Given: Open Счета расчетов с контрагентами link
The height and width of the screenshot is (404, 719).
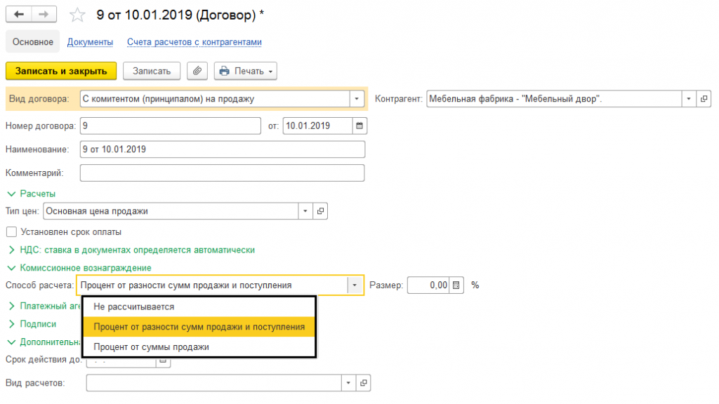Looking at the screenshot, I should coord(194,42).
